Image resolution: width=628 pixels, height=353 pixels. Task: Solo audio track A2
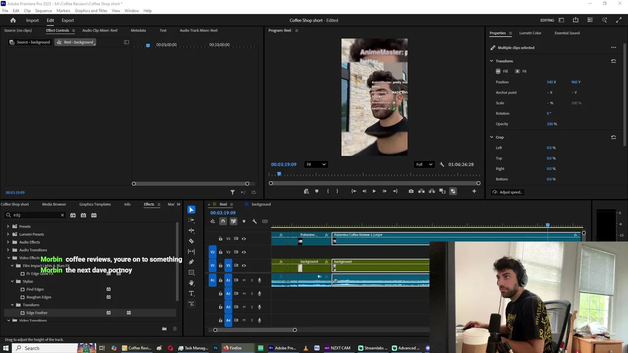pyautogui.click(x=252, y=294)
